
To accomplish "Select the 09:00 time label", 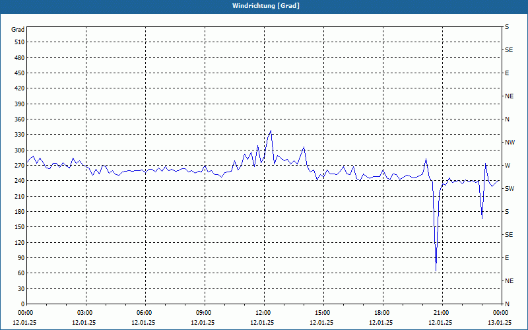I will (204, 313).
